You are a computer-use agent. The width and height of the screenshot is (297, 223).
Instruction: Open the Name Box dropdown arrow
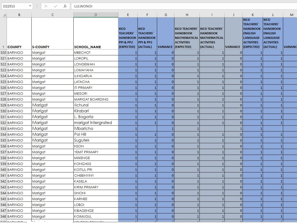coord(30,6)
